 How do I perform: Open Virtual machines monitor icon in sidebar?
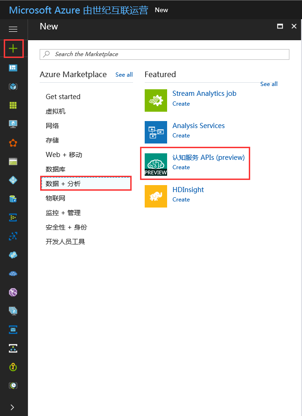click(x=13, y=124)
